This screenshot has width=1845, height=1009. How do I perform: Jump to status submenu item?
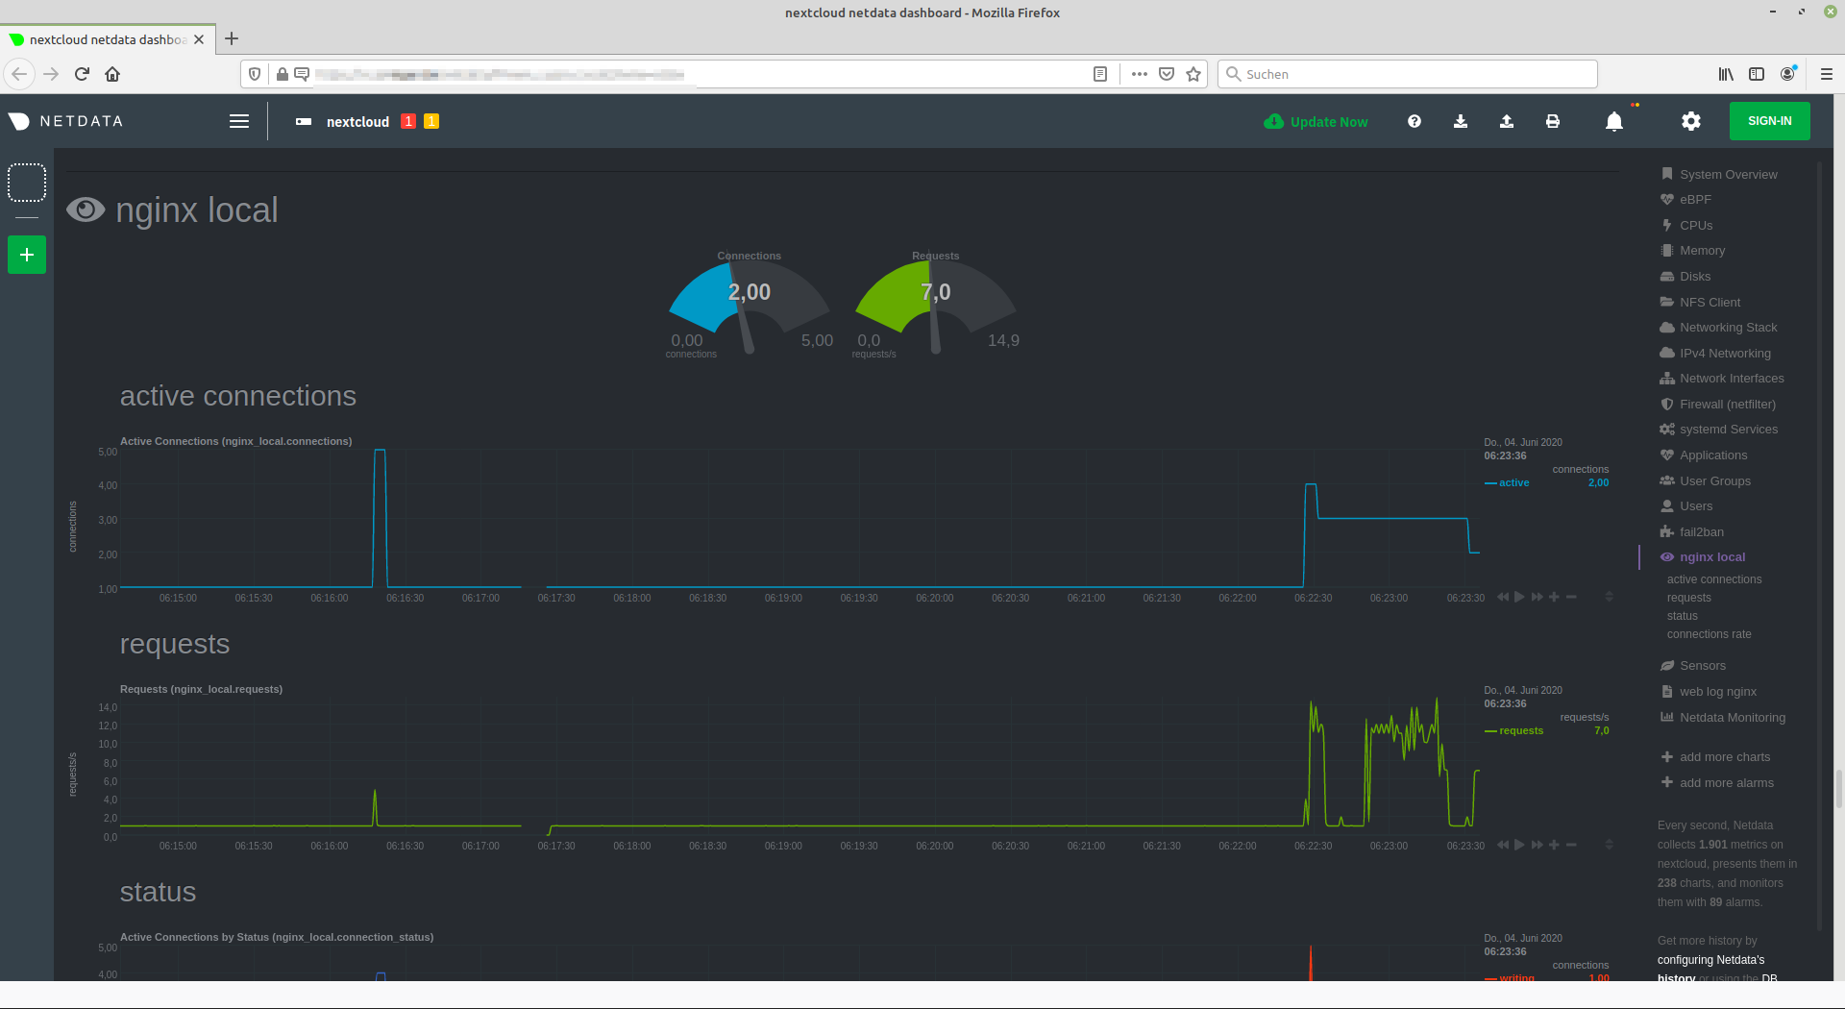click(1683, 616)
